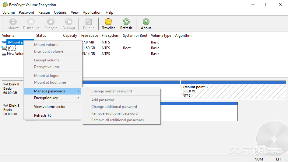Click the drive icon beside New Volume

click(4, 54)
